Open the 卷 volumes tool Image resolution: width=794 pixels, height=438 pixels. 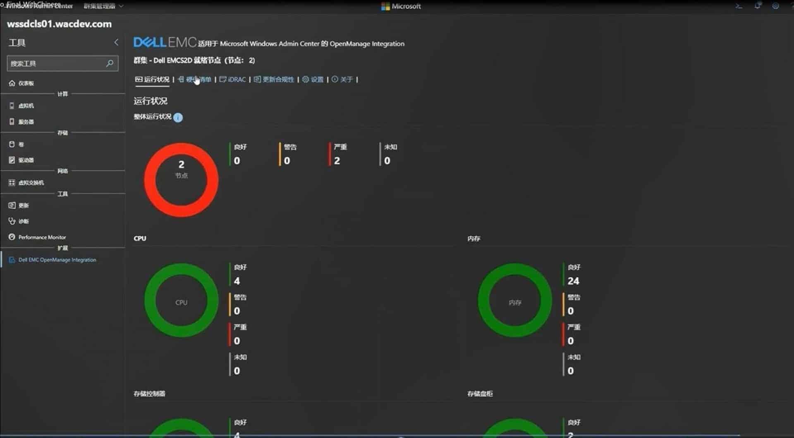(x=17, y=144)
